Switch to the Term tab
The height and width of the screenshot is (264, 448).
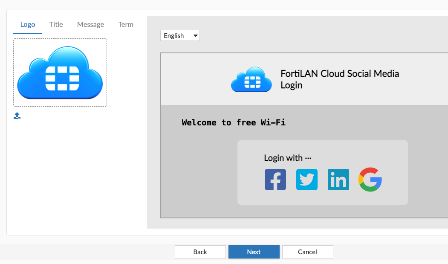point(126,24)
